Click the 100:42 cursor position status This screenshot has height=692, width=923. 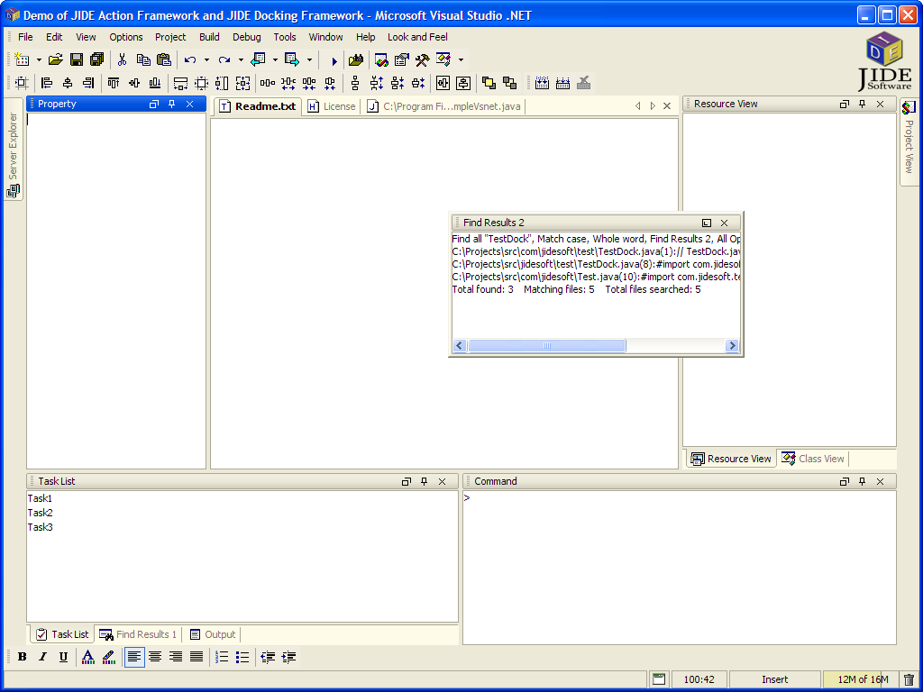pyautogui.click(x=699, y=679)
